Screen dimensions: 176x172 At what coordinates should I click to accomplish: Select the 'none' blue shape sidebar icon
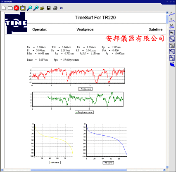172,64
